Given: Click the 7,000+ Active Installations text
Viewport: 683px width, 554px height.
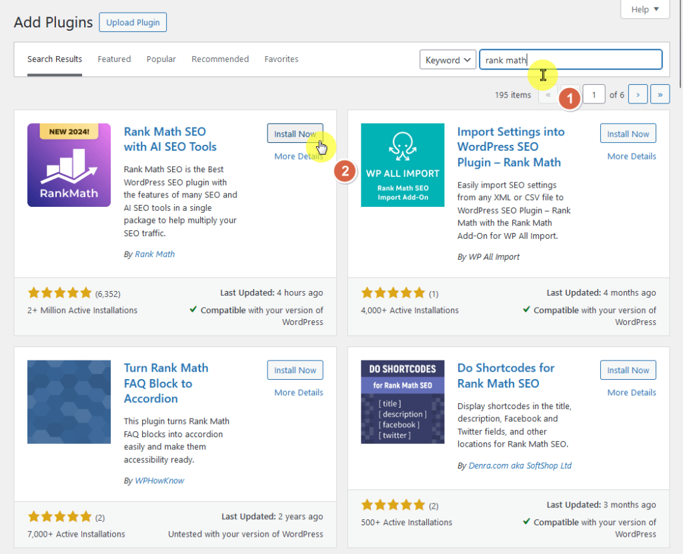Looking at the screenshot, I should 76,535.
